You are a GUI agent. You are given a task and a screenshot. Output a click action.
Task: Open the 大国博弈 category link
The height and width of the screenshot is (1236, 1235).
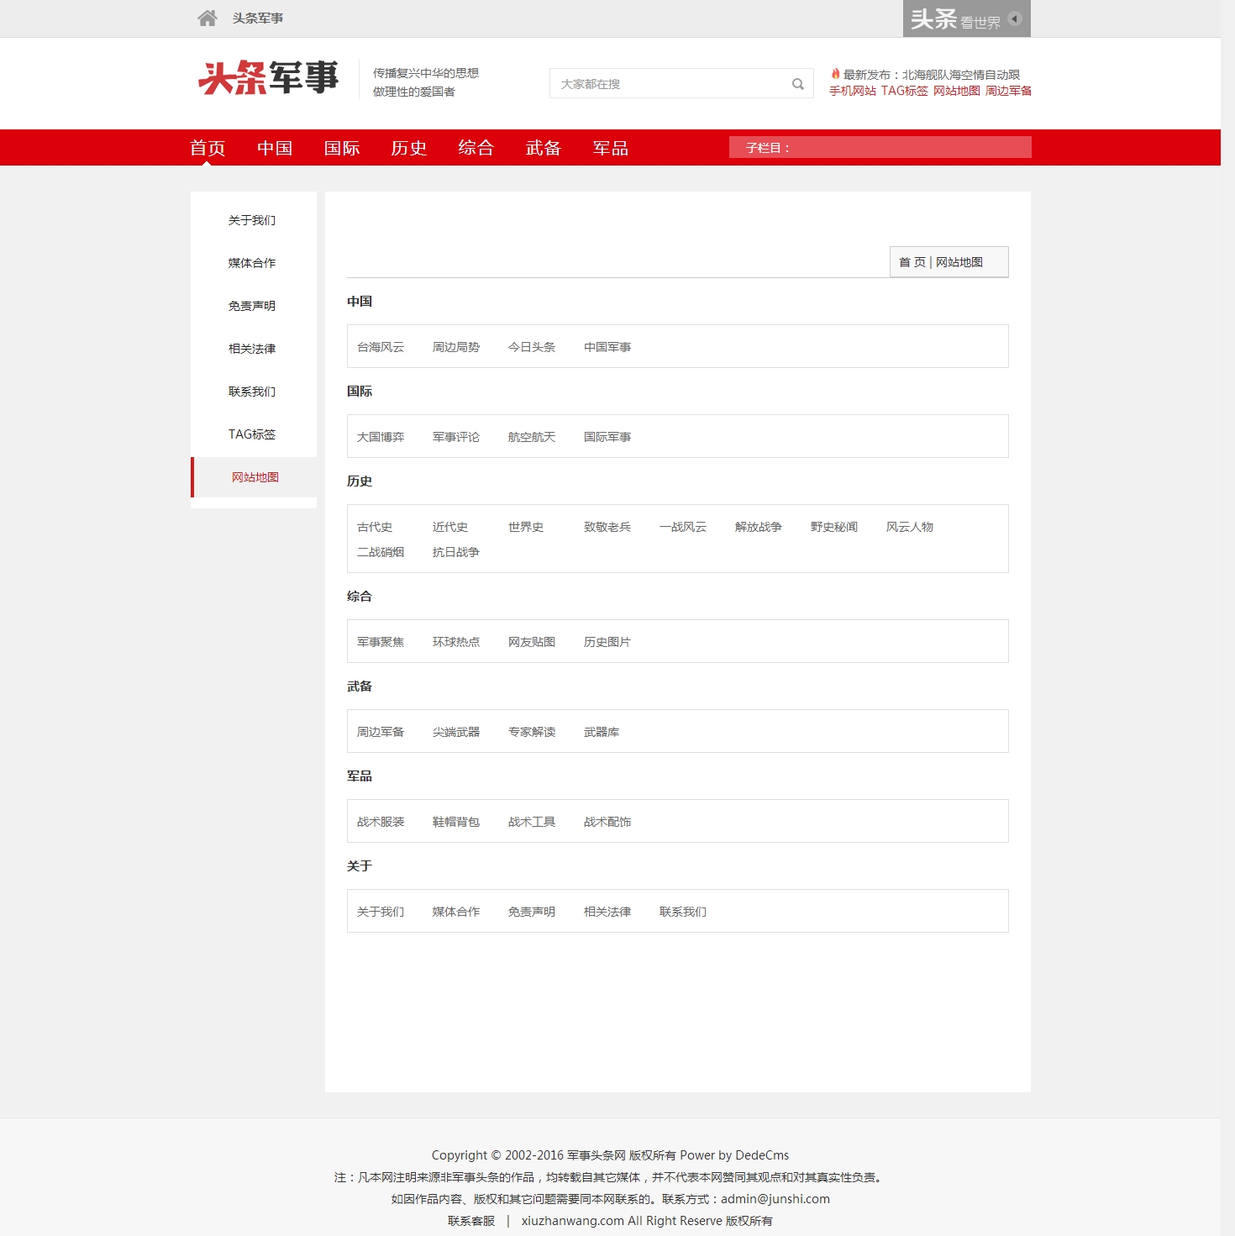pyautogui.click(x=381, y=437)
